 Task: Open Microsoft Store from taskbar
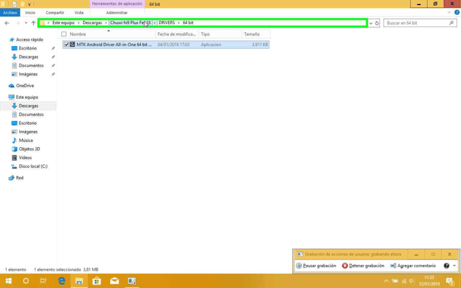[x=97, y=281]
